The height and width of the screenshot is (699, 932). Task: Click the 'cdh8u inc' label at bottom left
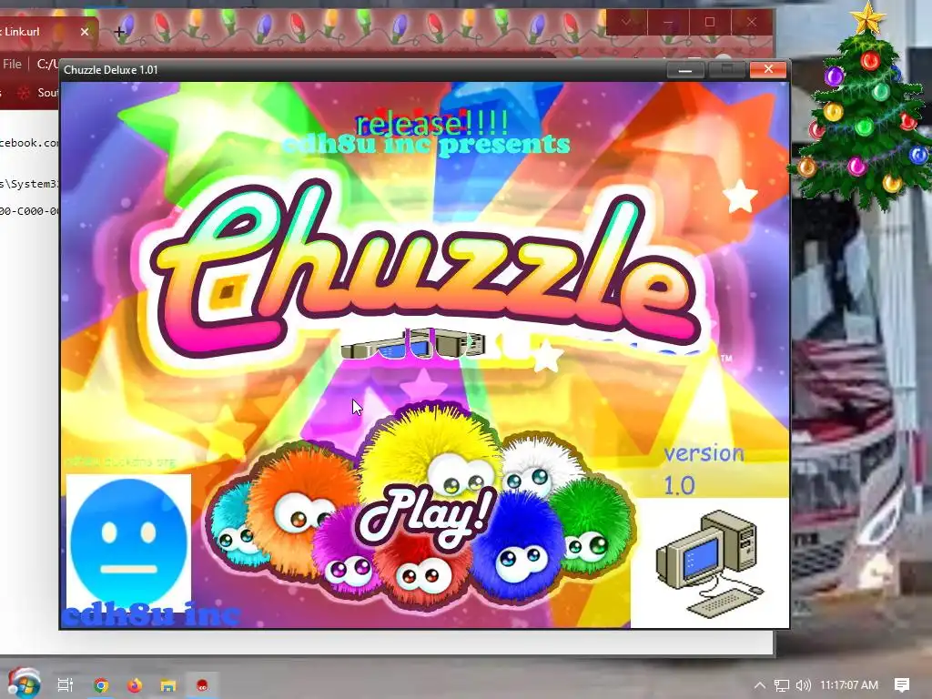[x=151, y=615]
